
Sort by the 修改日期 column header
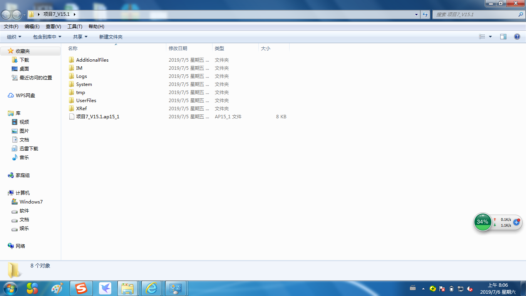tap(178, 49)
